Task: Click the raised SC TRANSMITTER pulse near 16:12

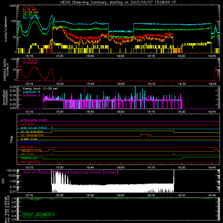Action: pos(144,135)
